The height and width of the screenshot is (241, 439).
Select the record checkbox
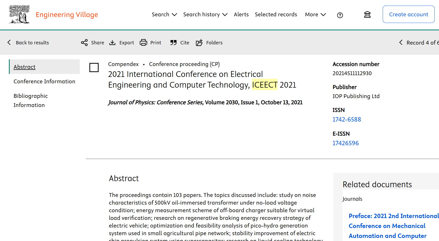point(94,68)
